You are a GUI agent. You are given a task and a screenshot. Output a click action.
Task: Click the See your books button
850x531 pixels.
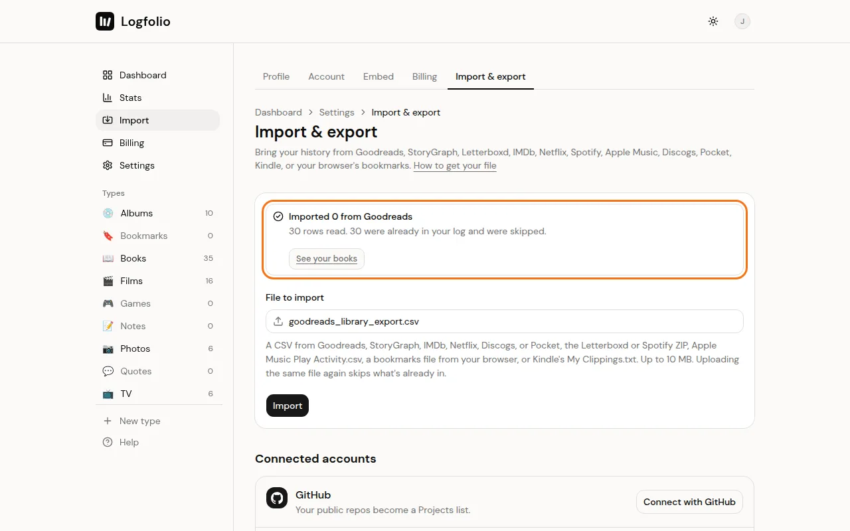point(327,258)
